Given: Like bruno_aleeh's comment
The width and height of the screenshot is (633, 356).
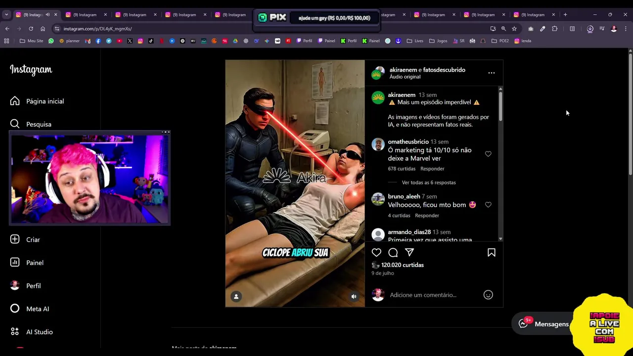Looking at the screenshot, I should 488,205.
